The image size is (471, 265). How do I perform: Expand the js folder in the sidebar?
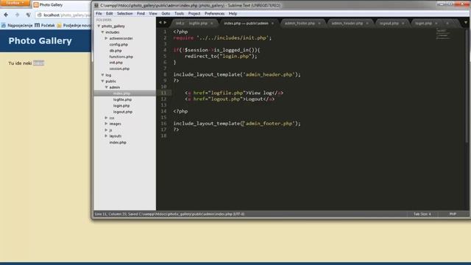coord(106,130)
